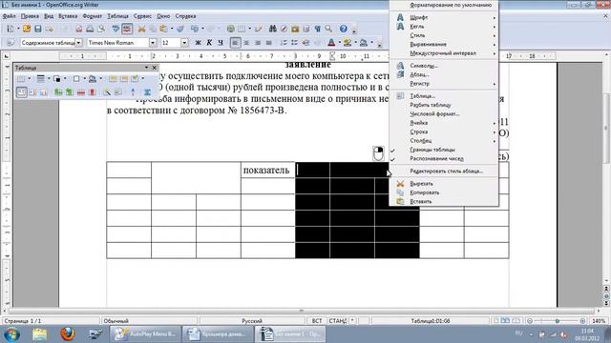Run the Spelling and Grammar check icon
611x343 pixels.
pyautogui.click(x=116, y=29)
